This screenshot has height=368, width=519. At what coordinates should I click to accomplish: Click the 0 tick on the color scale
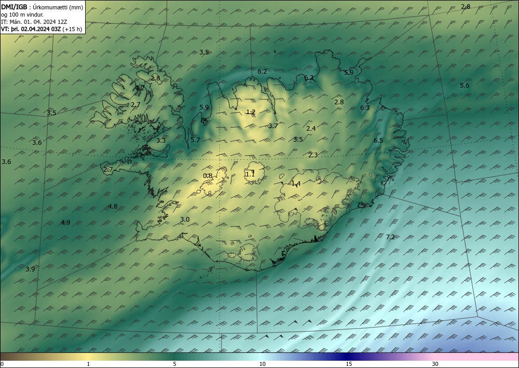pos(2,364)
